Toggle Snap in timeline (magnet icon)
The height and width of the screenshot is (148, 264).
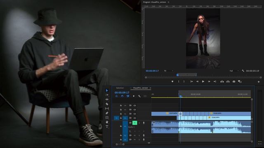[122, 96]
